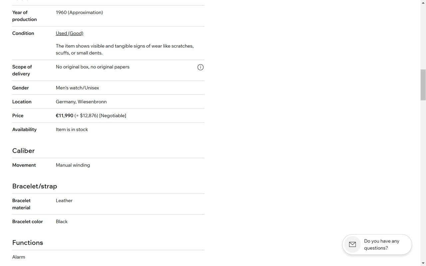The width and height of the screenshot is (426, 266).
Task: Click the Alarm function entry
Action: point(19,257)
